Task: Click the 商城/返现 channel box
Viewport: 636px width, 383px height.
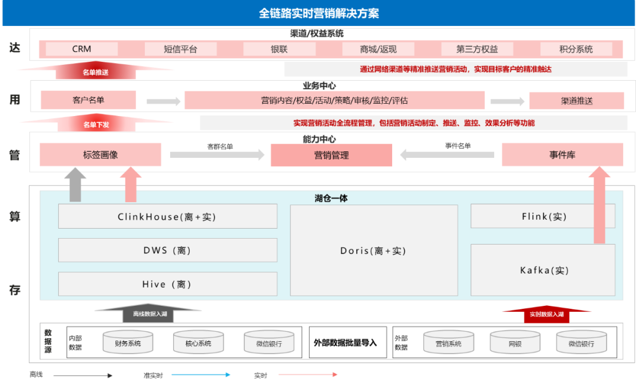Action: coord(379,49)
